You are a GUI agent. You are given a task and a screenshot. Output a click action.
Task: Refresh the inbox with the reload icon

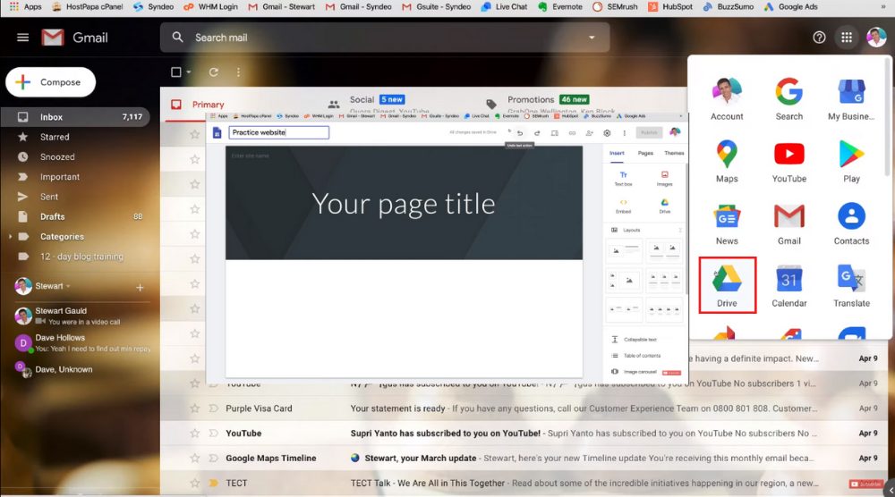(x=214, y=72)
